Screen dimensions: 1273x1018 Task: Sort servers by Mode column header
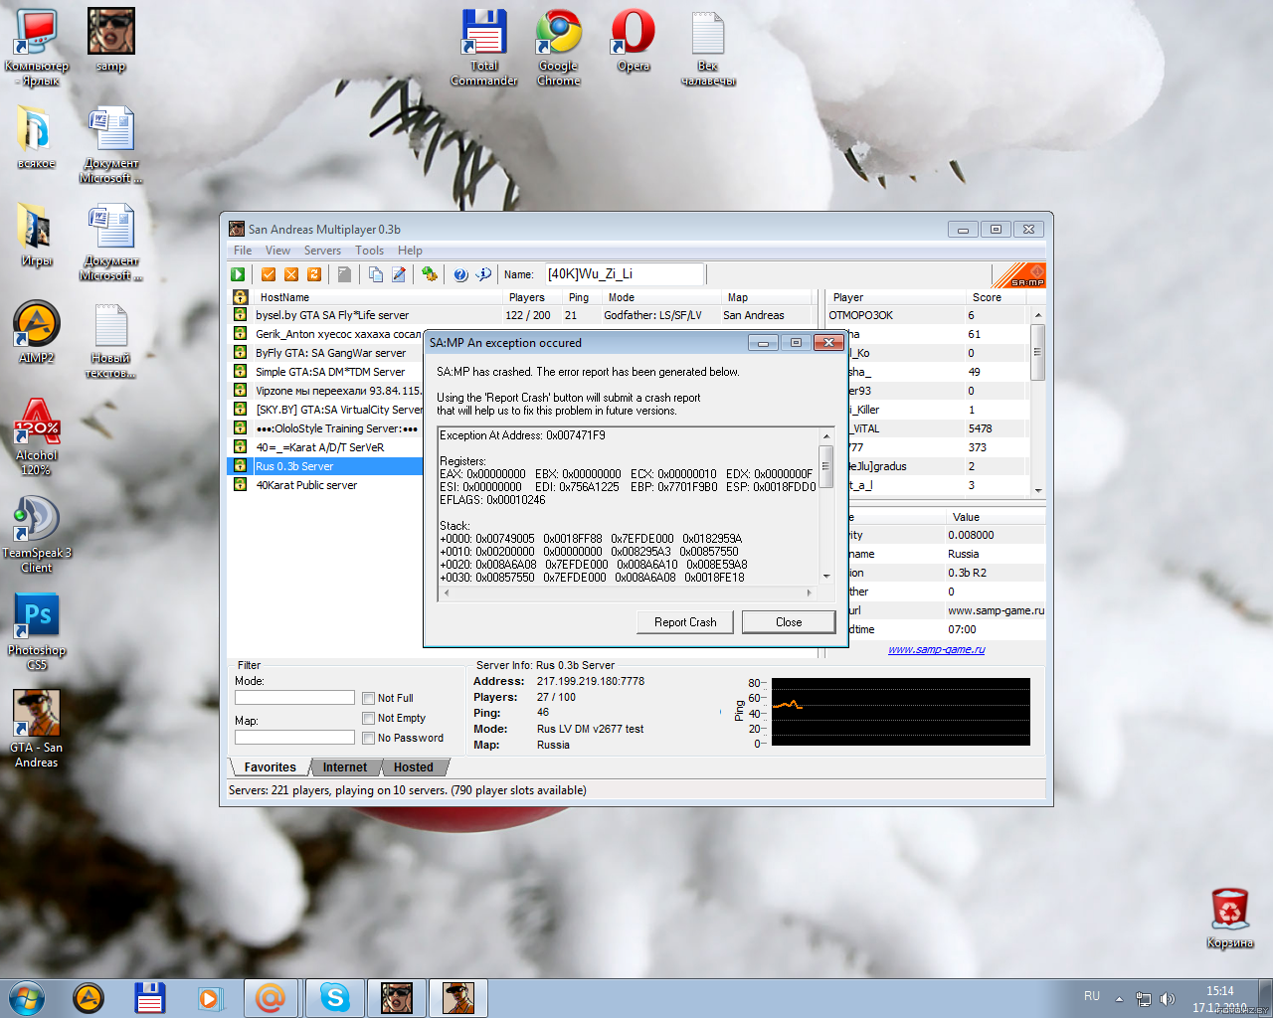(662, 297)
